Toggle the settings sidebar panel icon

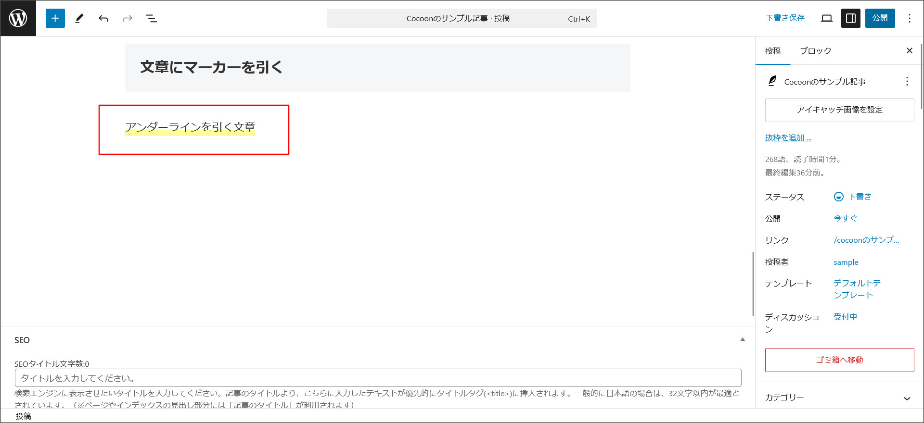coord(851,18)
